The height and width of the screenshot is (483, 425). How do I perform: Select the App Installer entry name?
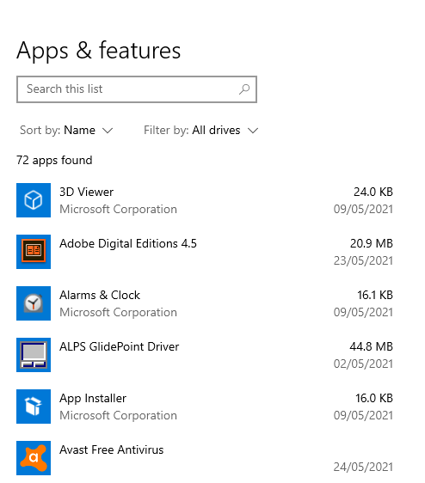click(x=93, y=399)
